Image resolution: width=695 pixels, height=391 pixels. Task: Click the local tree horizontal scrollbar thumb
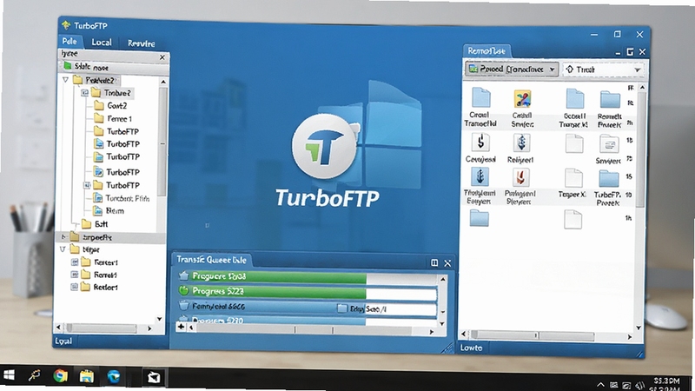pos(102,328)
